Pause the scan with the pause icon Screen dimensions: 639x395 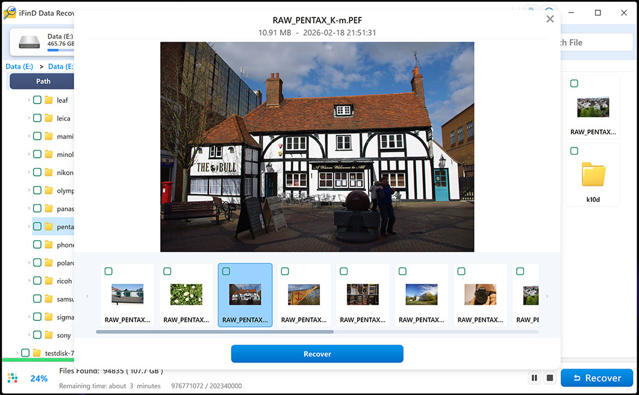pos(534,378)
